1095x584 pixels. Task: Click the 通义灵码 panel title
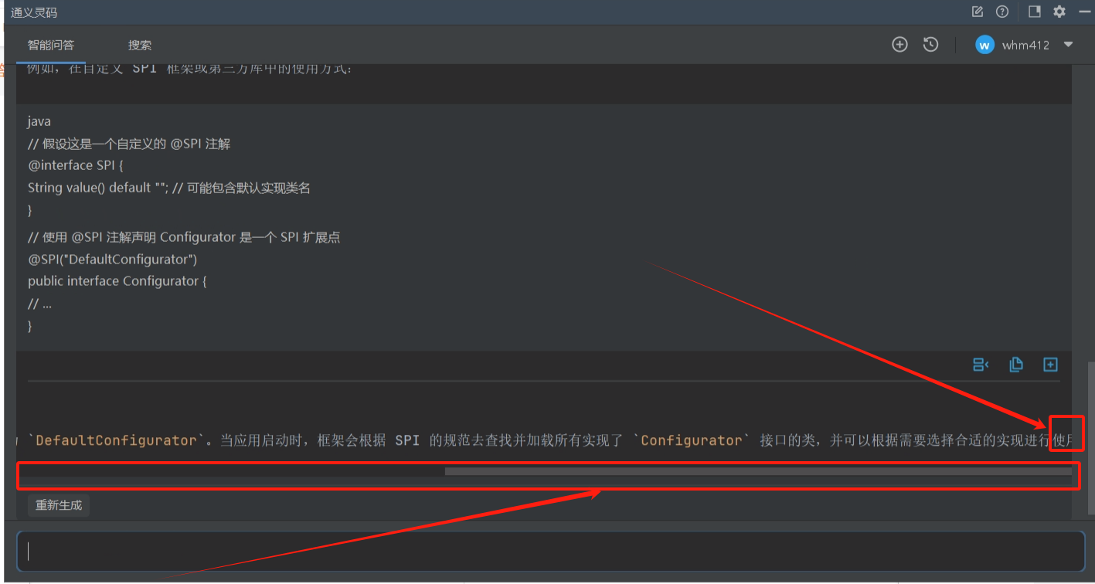(x=34, y=12)
